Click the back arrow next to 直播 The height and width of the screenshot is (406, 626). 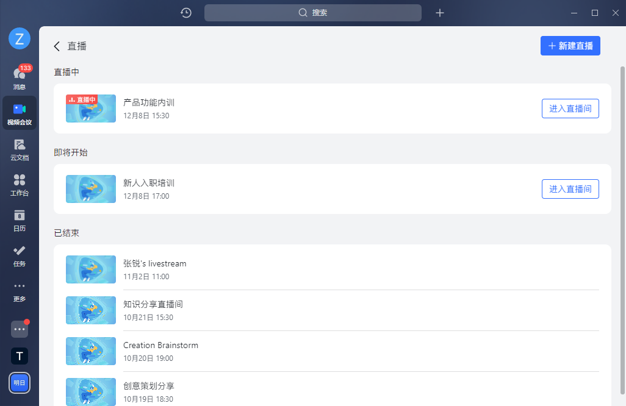click(57, 46)
